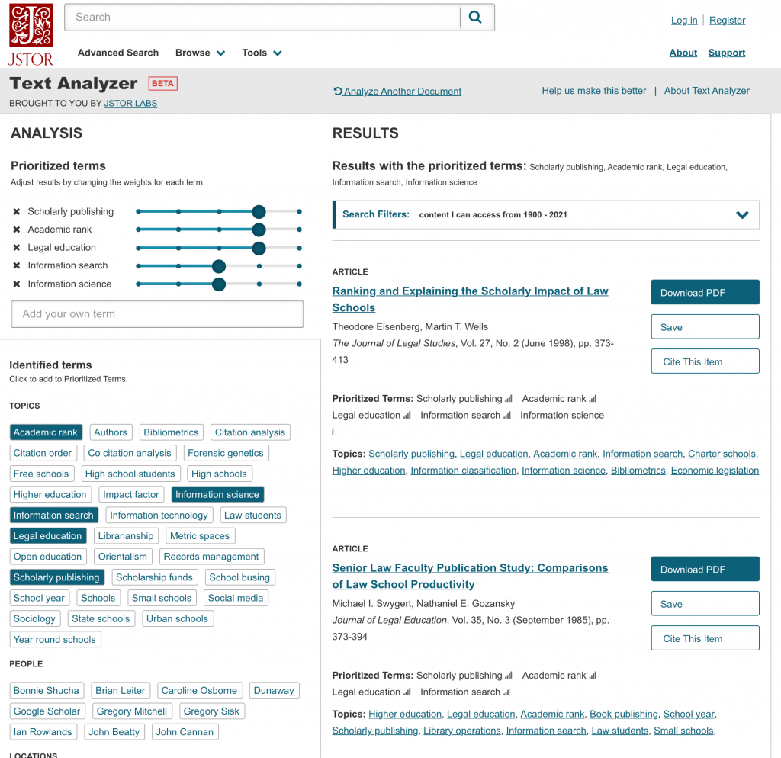Open JSTOR LABS link
781x758 pixels.
[x=130, y=103]
